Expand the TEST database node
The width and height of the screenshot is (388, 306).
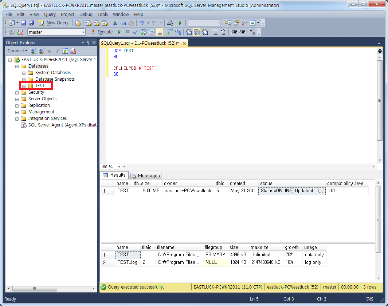[x=24, y=86]
